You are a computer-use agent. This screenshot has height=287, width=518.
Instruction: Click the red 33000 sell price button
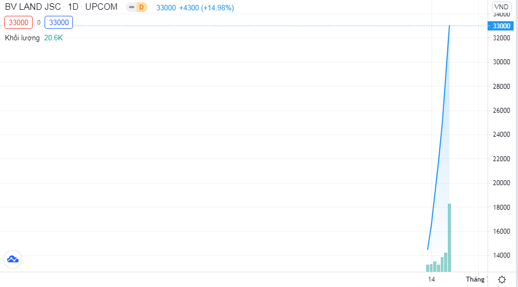(18, 22)
